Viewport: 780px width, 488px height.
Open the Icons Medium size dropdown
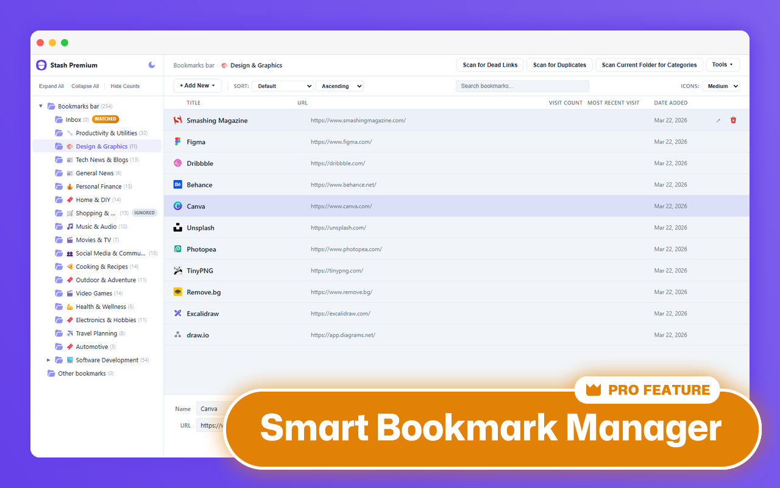click(x=721, y=86)
